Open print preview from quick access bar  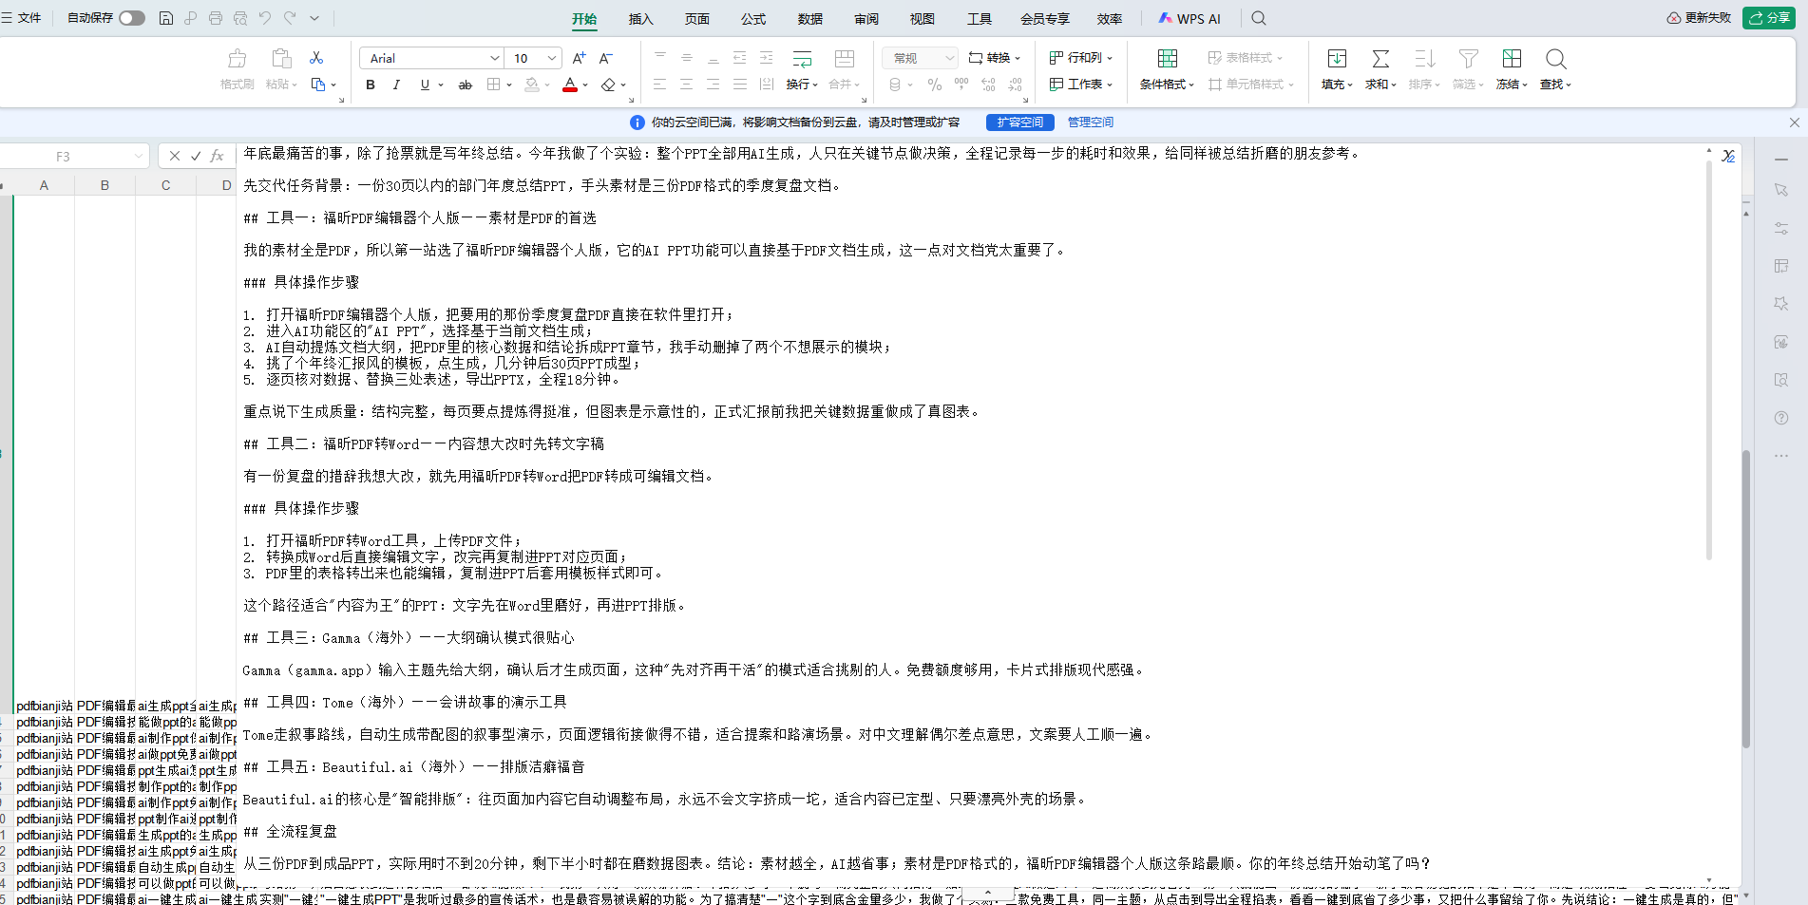click(240, 18)
